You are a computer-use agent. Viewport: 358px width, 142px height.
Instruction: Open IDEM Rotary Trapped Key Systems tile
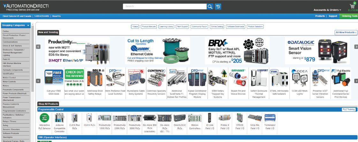click(x=218, y=83)
